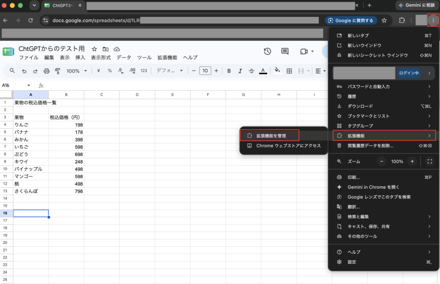Viewport: 440px width, 284px height.
Task: Click the formula bar input
Action: [x=185, y=85]
